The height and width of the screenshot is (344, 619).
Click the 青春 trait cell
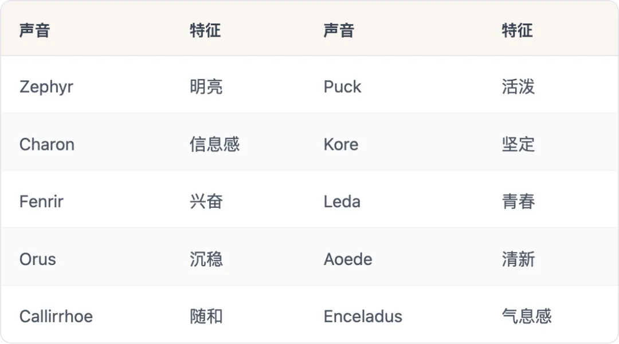518,201
